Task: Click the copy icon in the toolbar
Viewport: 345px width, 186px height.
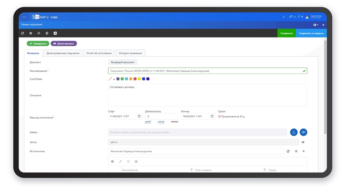Action: (47, 33)
